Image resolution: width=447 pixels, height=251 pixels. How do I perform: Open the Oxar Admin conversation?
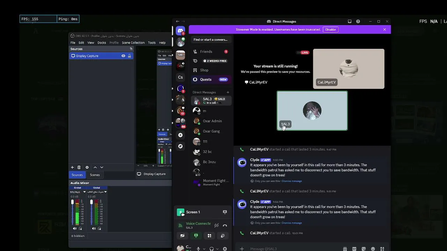[211, 121]
